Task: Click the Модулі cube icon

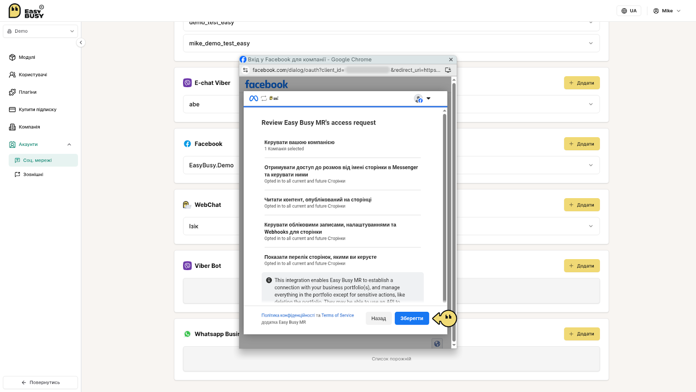Action: click(x=12, y=57)
